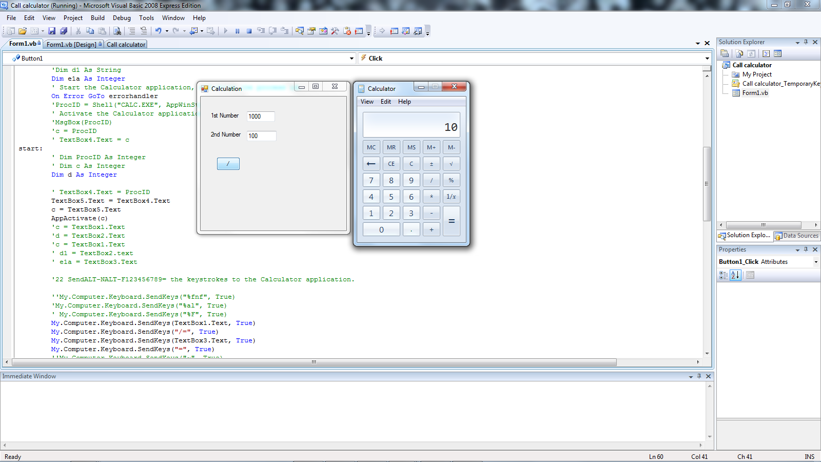Click the pushpin of Immediate Window
Image resolution: width=821 pixels, height=462 pixels.
click(x=699, y=376)
